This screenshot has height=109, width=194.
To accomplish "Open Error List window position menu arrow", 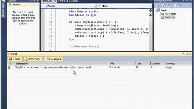I will pos(183,54).
